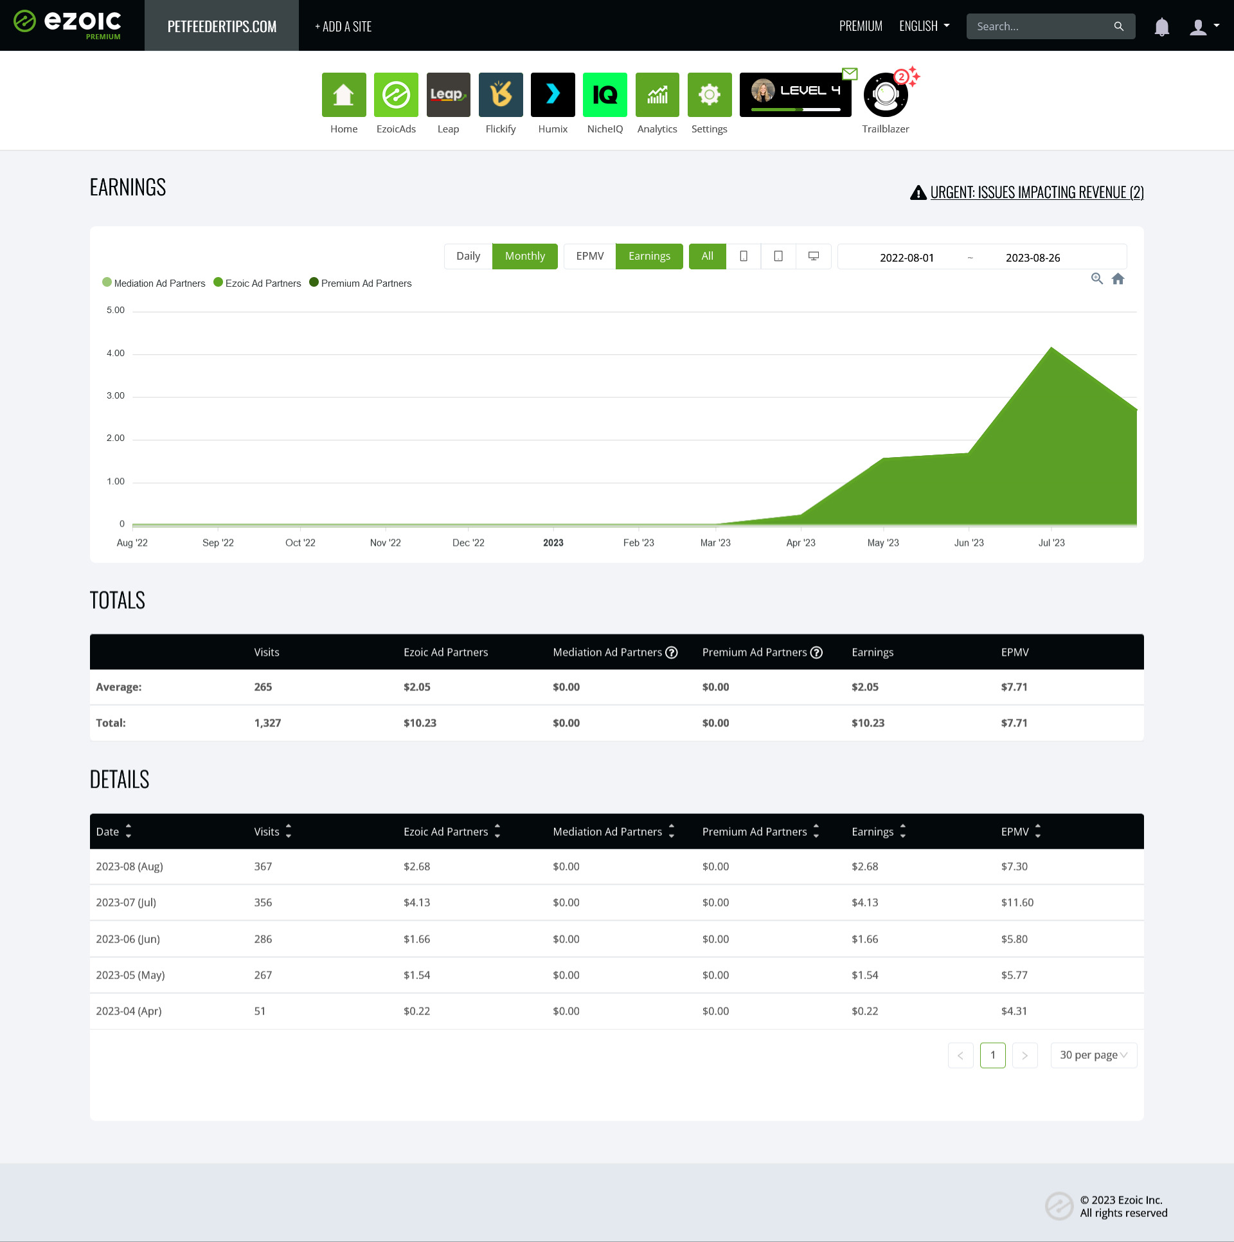Click the notifications bell icon
Viewport: 1234px width, 1242px height.
1161,26
